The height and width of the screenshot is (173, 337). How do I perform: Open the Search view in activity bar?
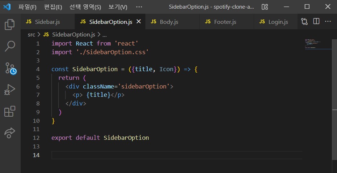[x=10, y=46]
